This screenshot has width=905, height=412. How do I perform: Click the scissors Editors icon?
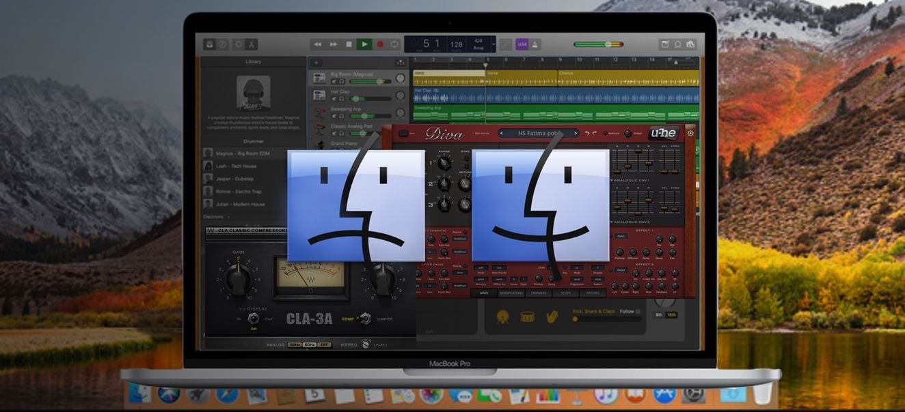pos(252,44)
